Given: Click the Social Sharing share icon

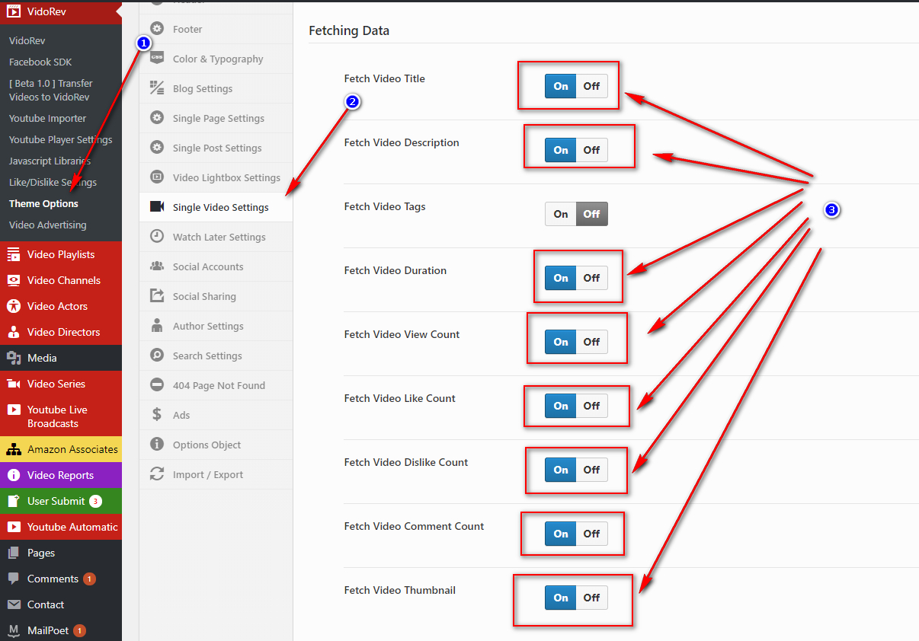Looking at the screenshot, I should (x=157, y=296).
